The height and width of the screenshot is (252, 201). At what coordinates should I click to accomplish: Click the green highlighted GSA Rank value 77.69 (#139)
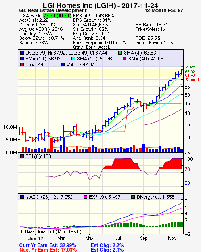[57, 16]
